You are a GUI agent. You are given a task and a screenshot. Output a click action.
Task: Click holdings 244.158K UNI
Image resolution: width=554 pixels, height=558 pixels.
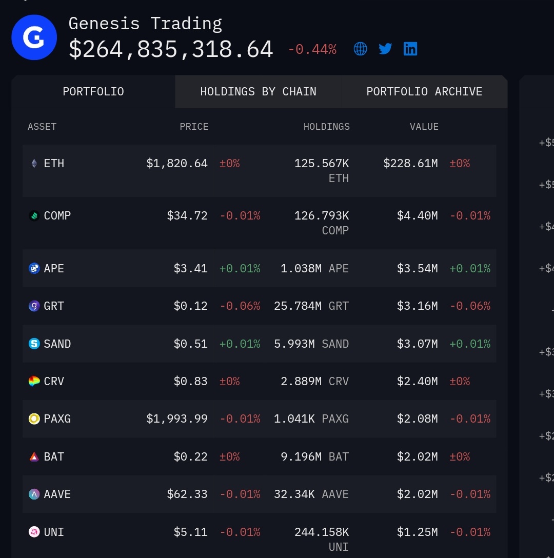tap(322, 540)
